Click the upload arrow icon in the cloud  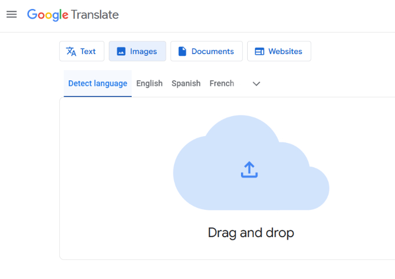coord(249,170)
